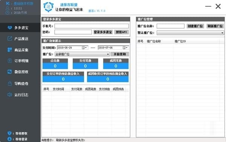
Task: Open calendar for end date 2018-07-06
Action: click(125, 48)
